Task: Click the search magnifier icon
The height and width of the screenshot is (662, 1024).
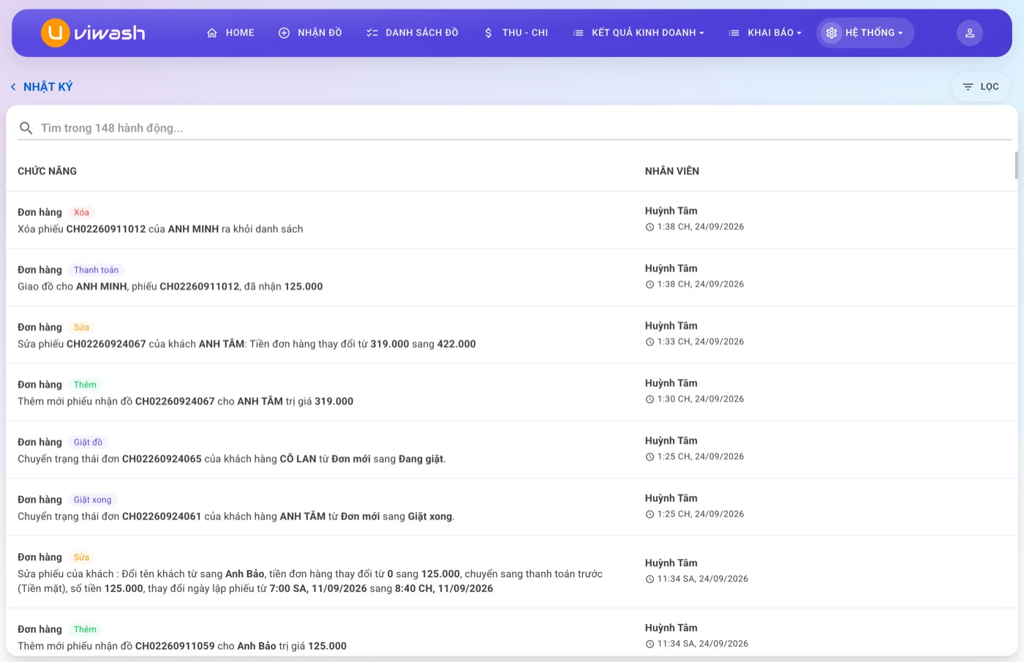Action: pos(26,128)
